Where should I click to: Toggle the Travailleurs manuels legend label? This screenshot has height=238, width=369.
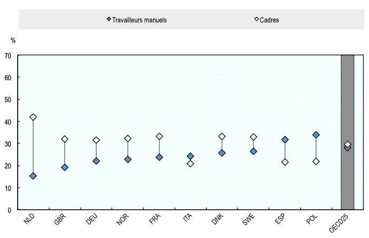(140, 20)
